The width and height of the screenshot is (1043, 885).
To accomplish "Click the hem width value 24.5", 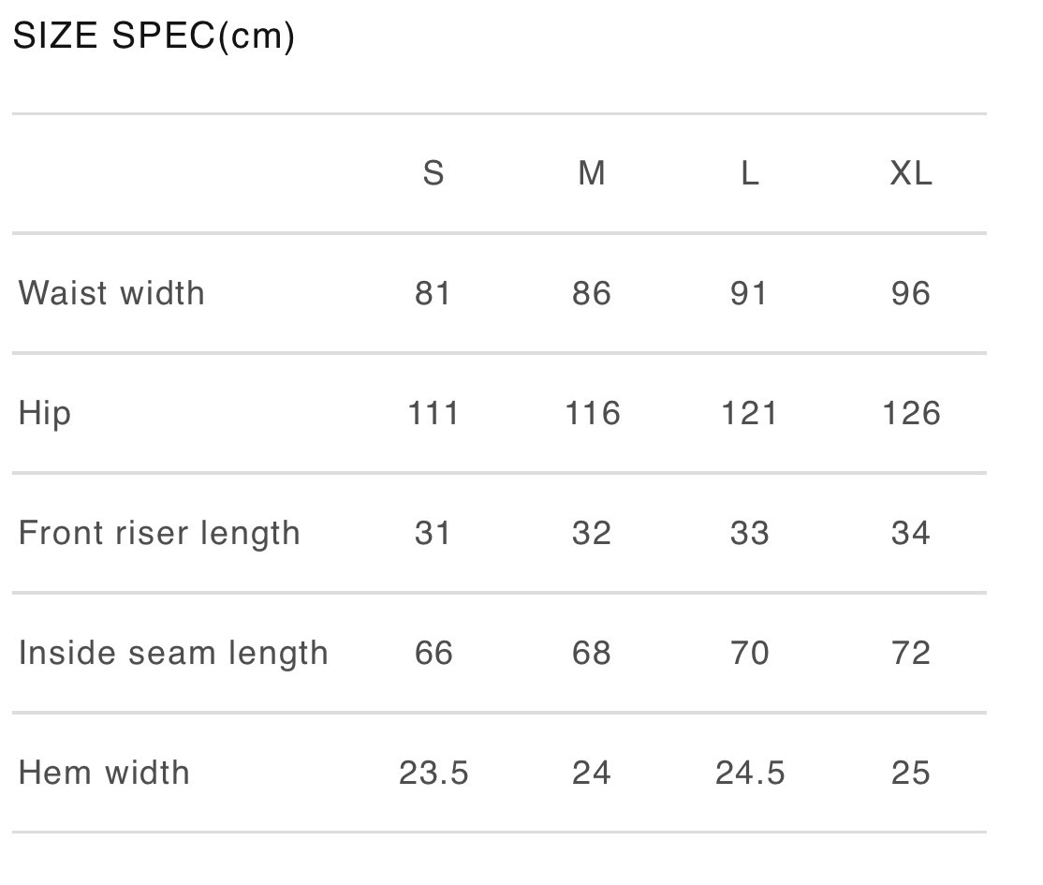I will click(x=750, y=773).
